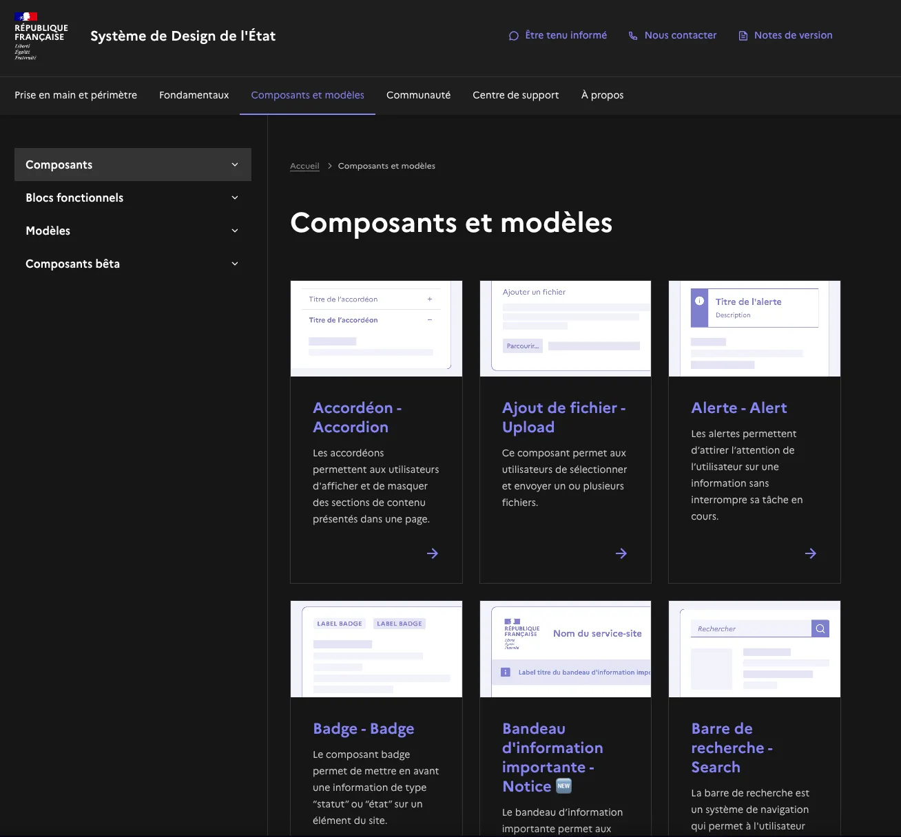Viewport: 901px width, 837px height.
Task: Open Prise en main et périmètre menu
Action: (76, 95)
